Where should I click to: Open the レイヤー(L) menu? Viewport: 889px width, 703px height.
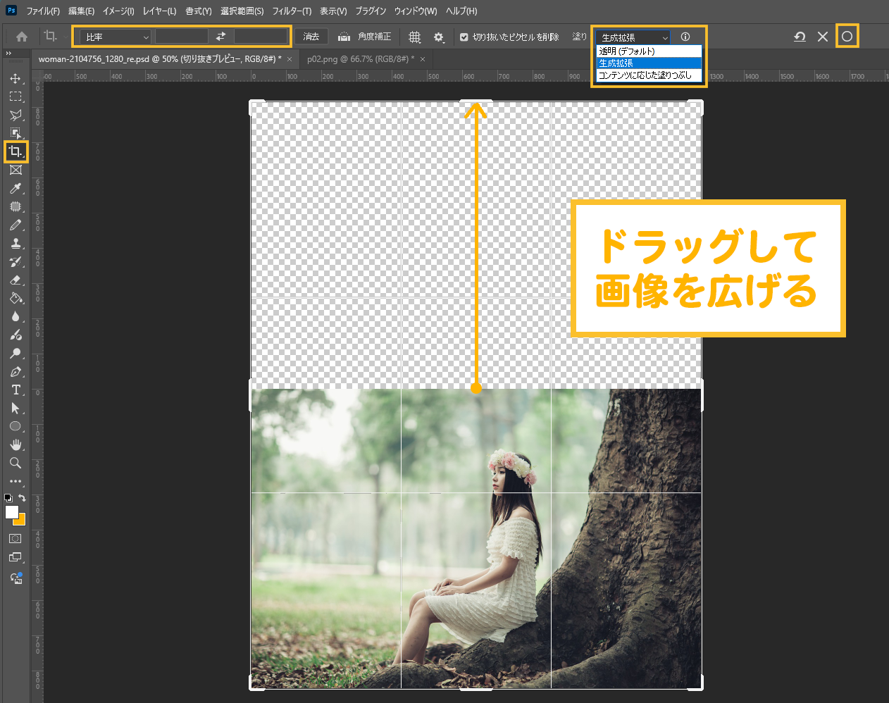159,11
